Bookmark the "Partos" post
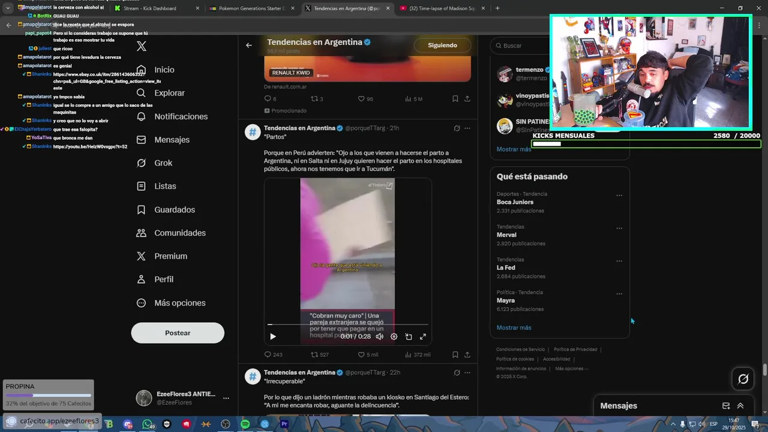Screen dimensions: 768x432 pos(455,355)
